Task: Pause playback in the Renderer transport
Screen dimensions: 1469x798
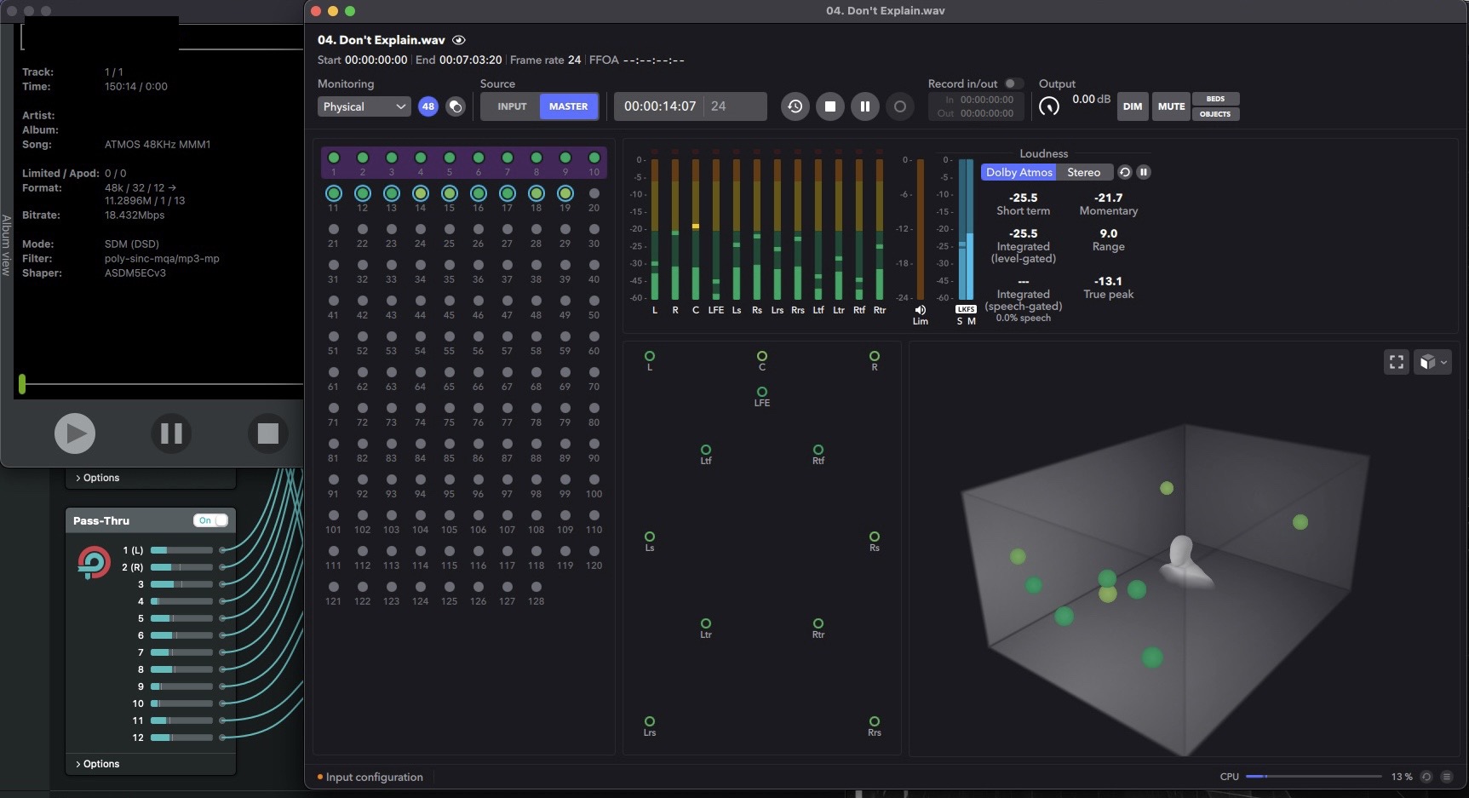Action: [x=864, y=106]
